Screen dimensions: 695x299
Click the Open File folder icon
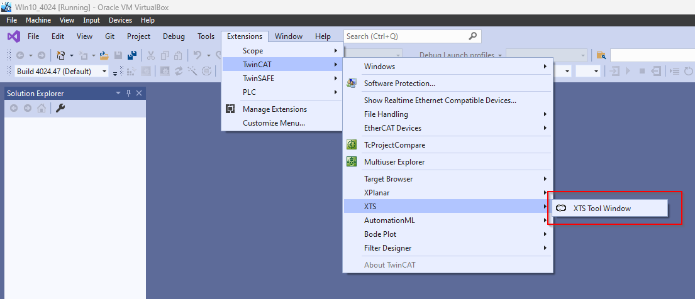point(104,55)
